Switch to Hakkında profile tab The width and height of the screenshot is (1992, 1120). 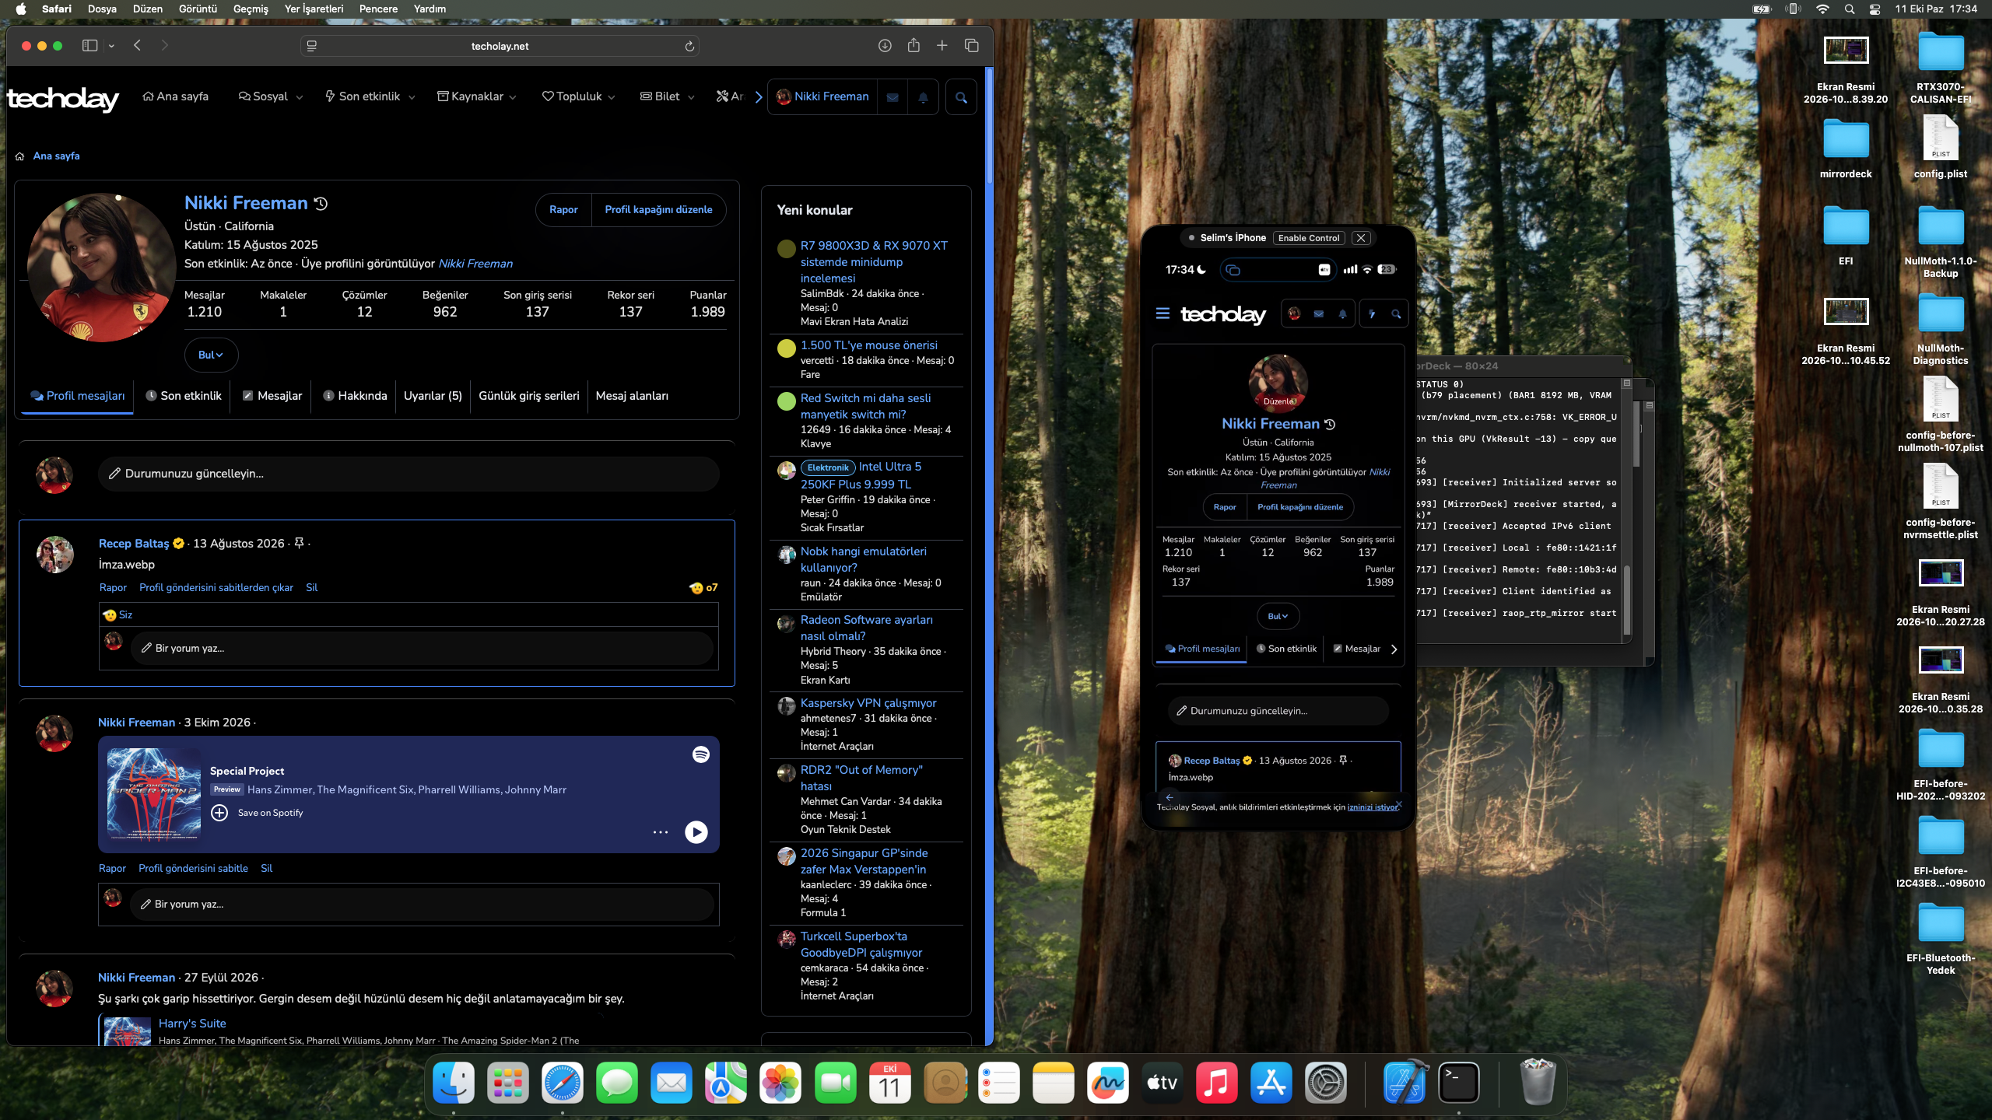[x=355, y=396]
